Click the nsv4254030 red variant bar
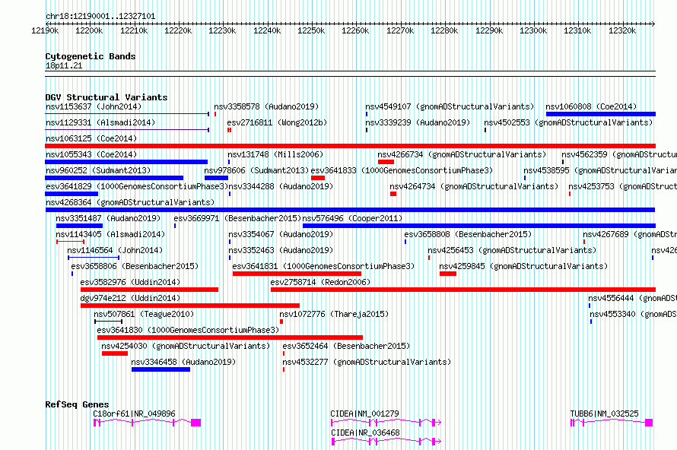 click(x=115, y=353)
